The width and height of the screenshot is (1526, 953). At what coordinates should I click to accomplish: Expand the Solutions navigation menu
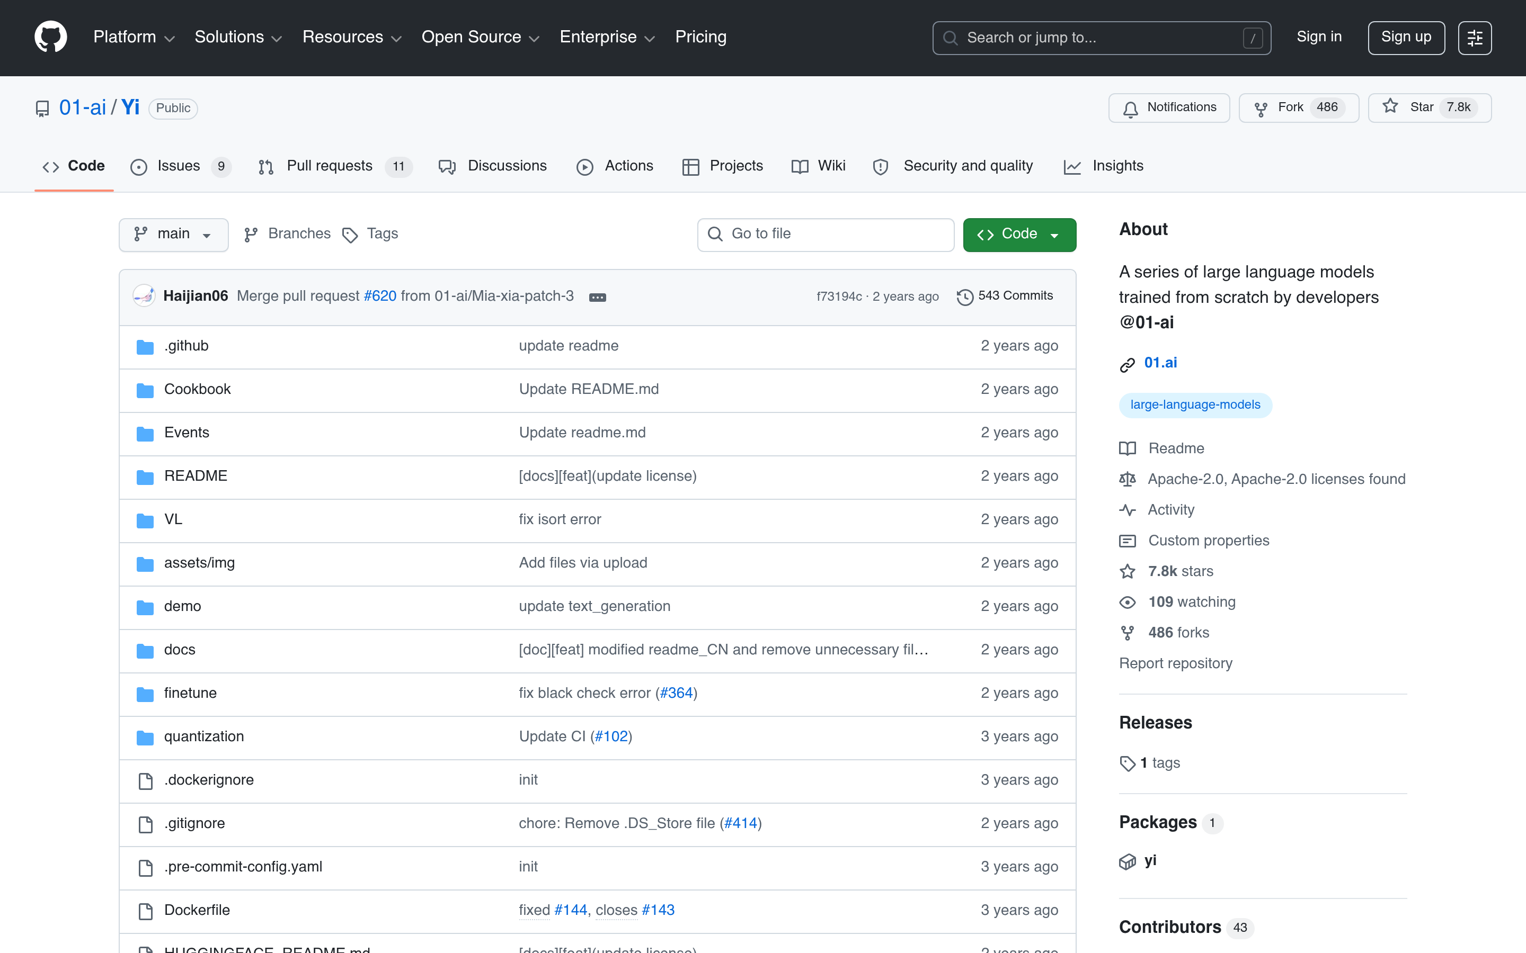(x=238, y=37)
